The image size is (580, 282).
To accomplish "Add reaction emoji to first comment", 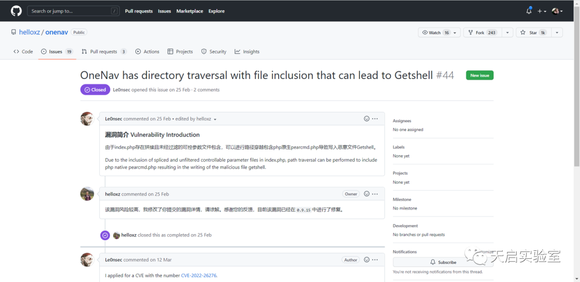I will [367, 119].
